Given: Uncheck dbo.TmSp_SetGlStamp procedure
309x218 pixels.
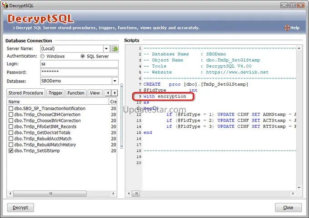Looking at the screenshot, I should coord(11,151).
